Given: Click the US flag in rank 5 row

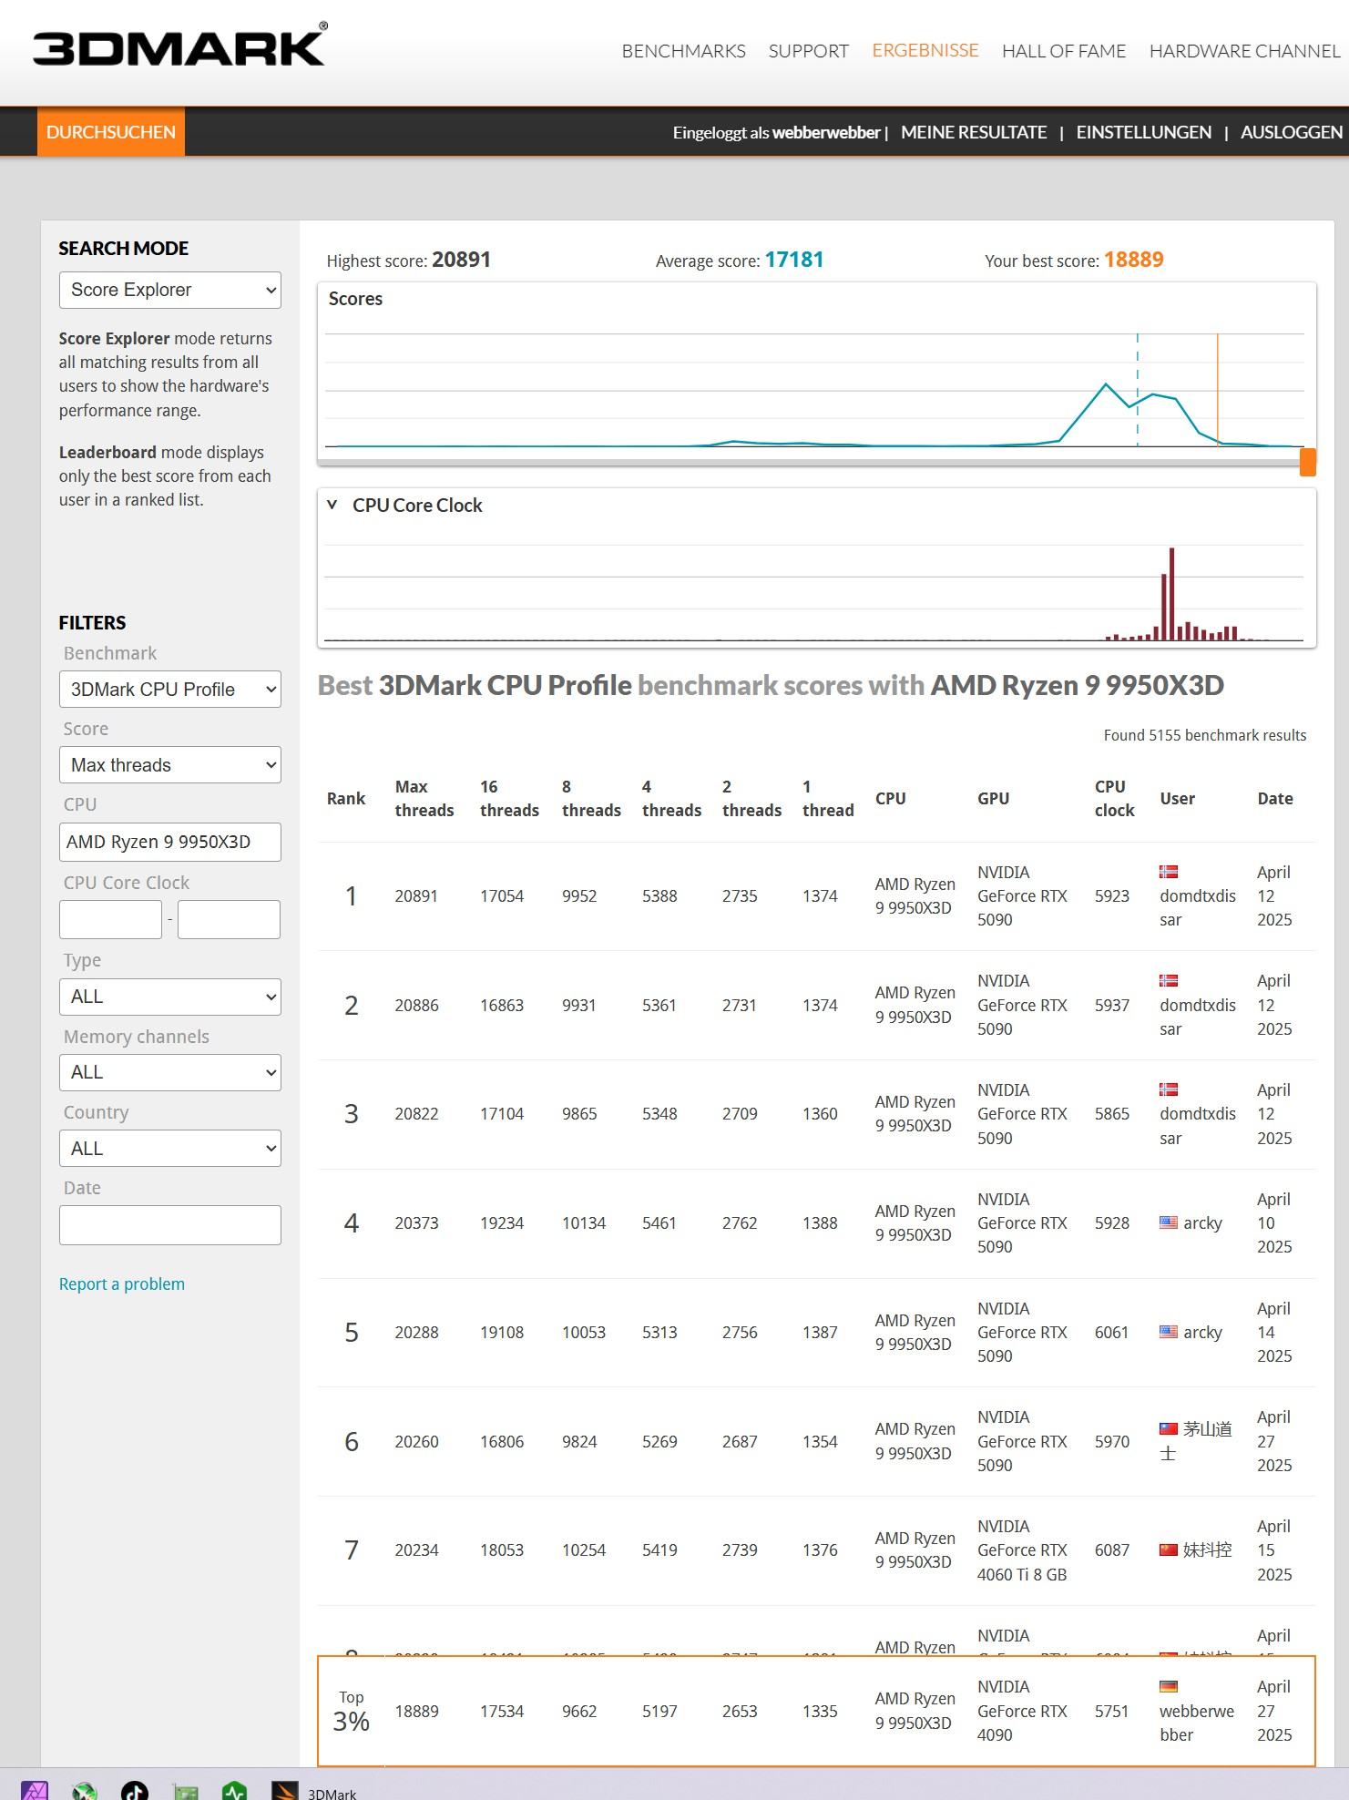Looking at the screenshot, I should 1169,1332.
